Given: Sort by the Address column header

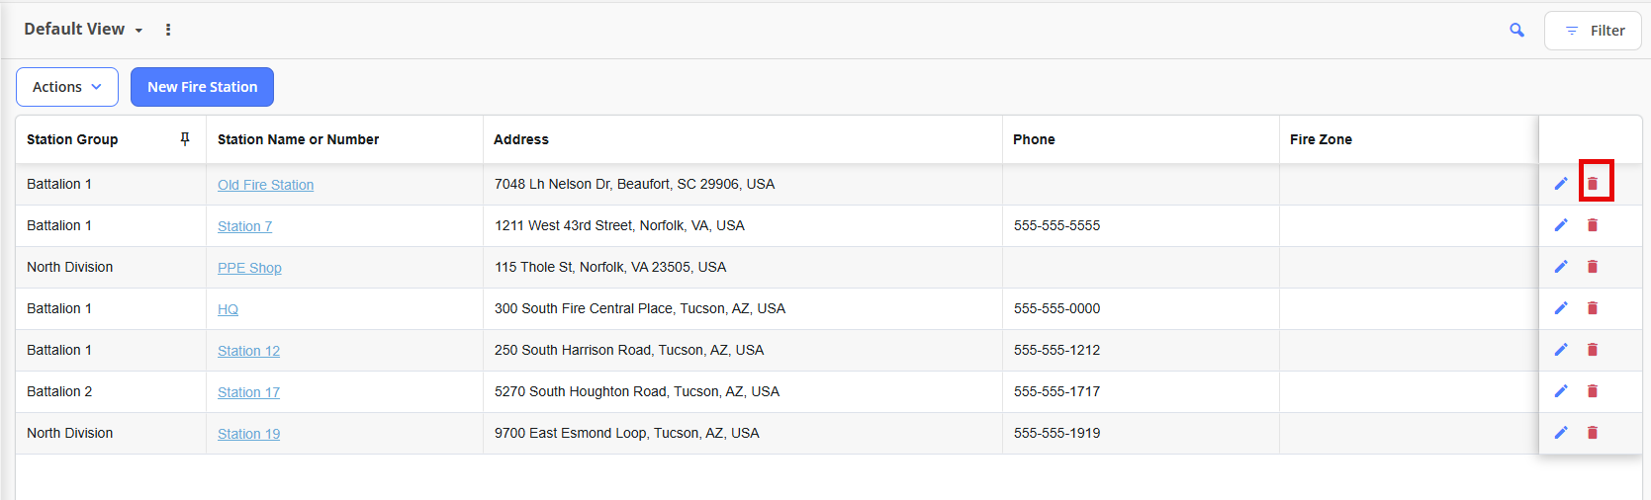Looking at the screenshot, I should click(x=521, y=139).
